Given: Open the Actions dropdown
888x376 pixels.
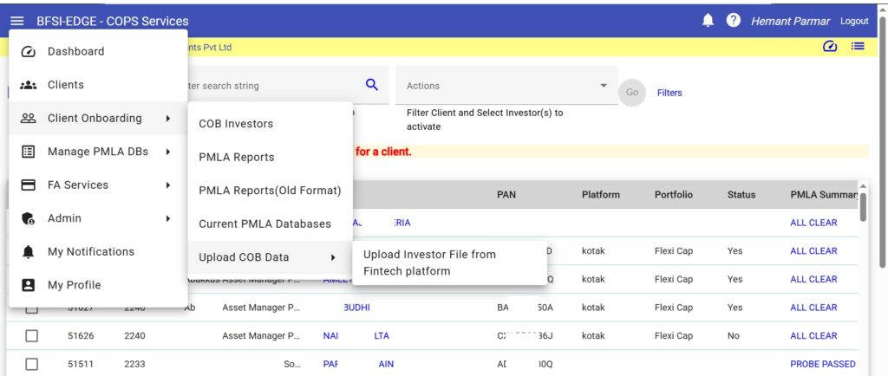Looking at the screenshot, I should (506, 86).
